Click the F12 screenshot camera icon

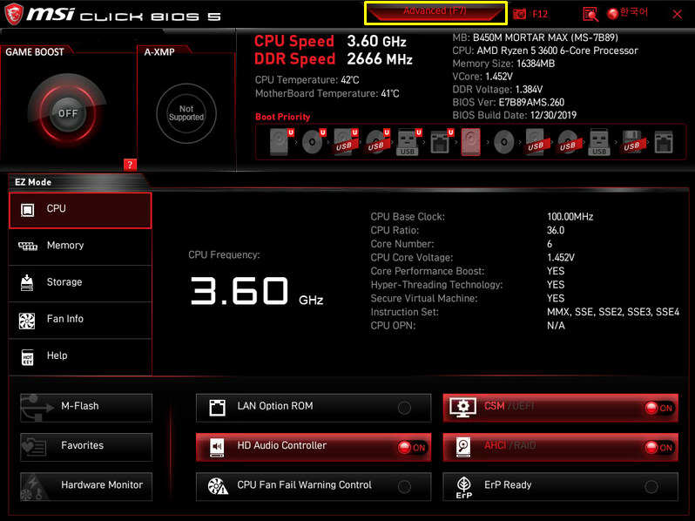[519, 14]
